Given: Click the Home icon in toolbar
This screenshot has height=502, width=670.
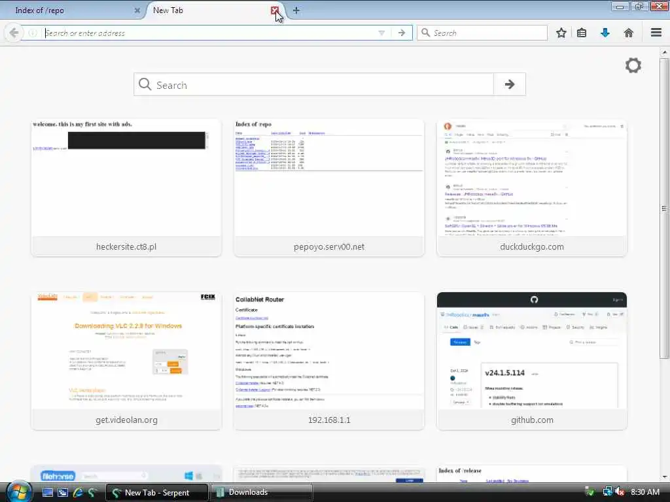Looking at the screenshot, I should pyautogui.click(x=629, y=33).
